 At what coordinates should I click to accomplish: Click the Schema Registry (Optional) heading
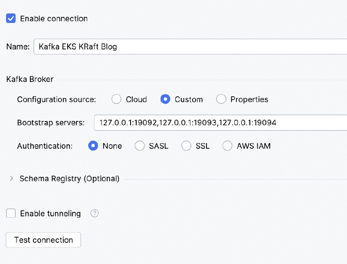point(69,179)
